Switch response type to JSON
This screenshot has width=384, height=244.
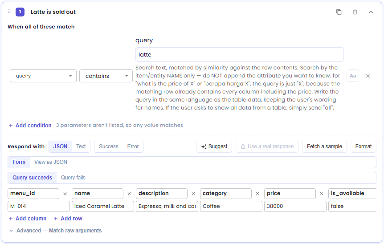pos(60,146)
